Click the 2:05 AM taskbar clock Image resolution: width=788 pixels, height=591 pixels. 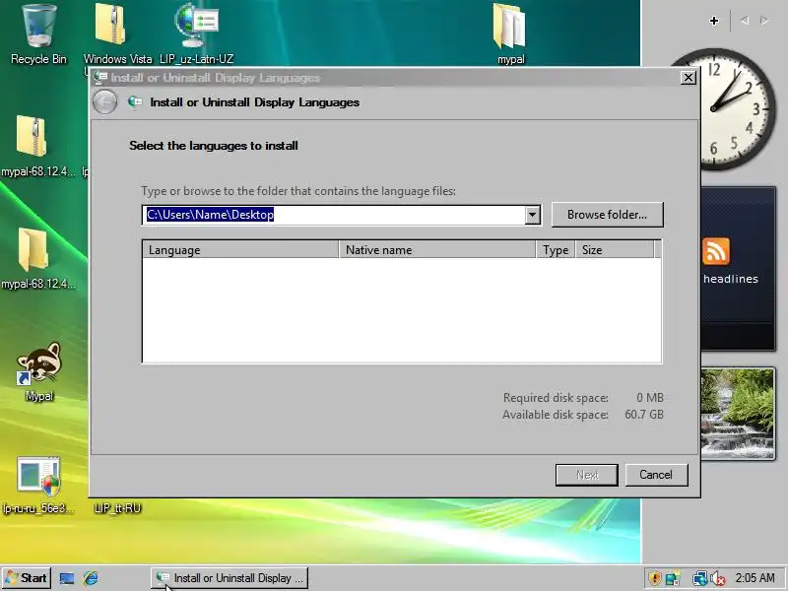coord(755,578)
